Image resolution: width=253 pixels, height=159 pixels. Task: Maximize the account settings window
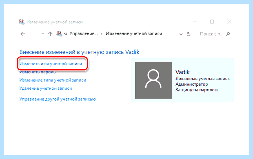pos(212,22)
